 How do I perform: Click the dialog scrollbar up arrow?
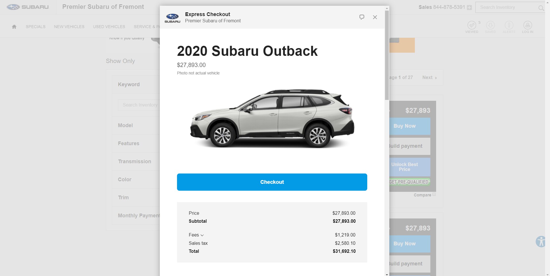tap(387, 8)
